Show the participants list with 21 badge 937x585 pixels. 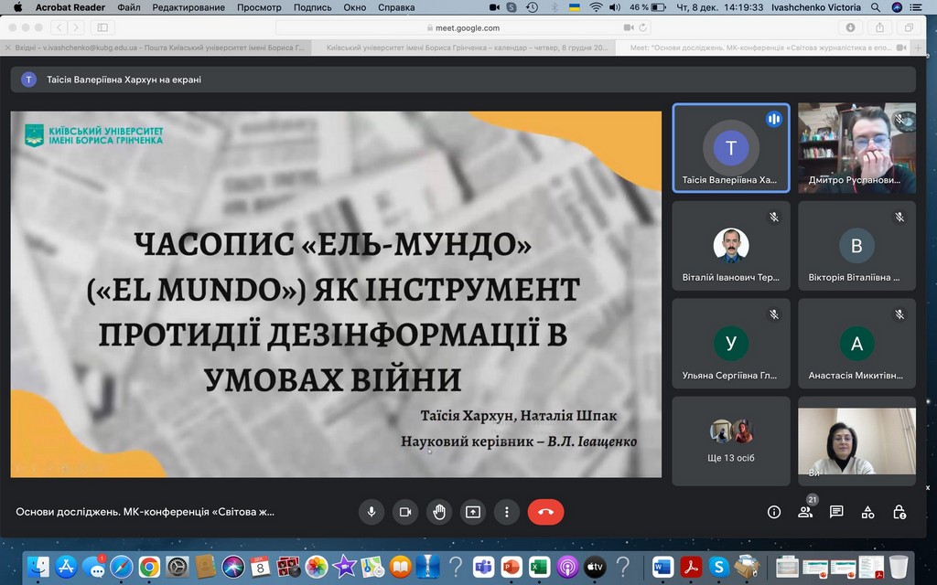click(805, 512)
